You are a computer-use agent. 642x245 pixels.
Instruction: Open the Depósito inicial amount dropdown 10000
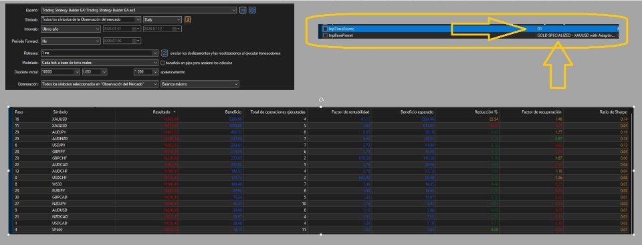pos(60,72)
